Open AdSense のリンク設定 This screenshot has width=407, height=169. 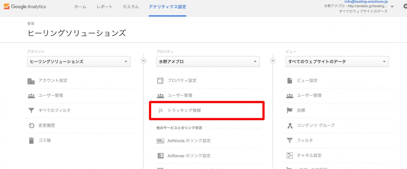pyautogui.click(x=189, y=156)
